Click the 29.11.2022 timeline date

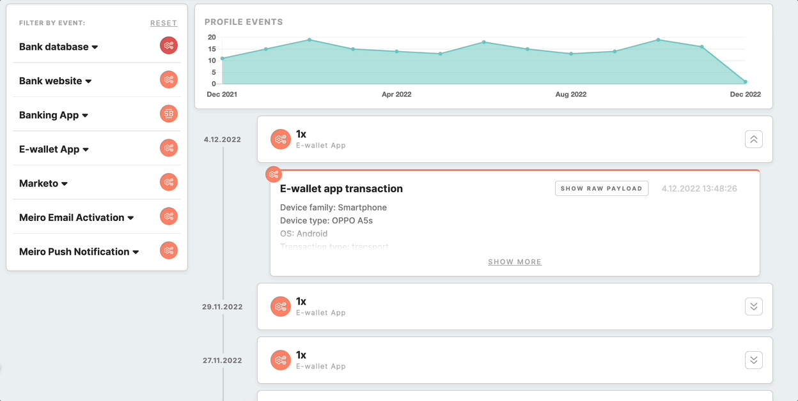(x=223, y=307)
